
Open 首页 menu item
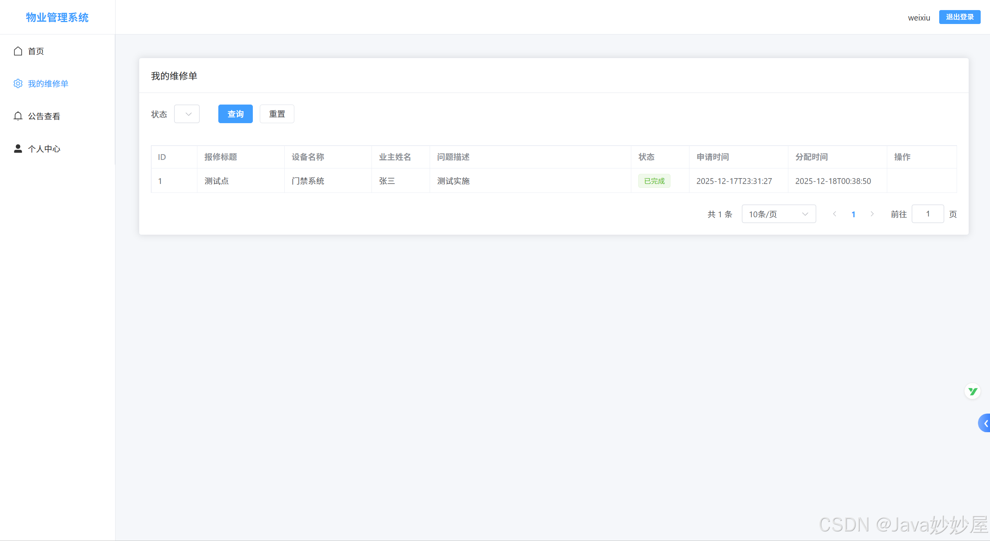36,51
